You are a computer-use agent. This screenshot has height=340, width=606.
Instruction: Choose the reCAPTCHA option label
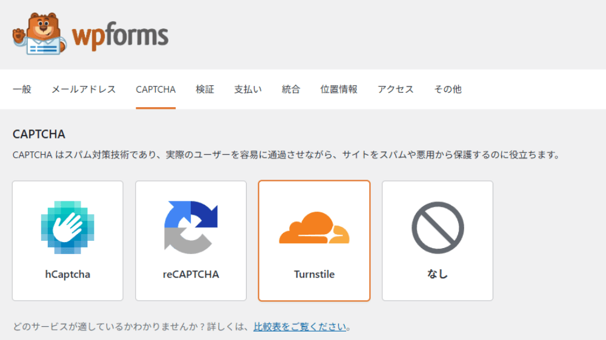[x=191, y=274]
